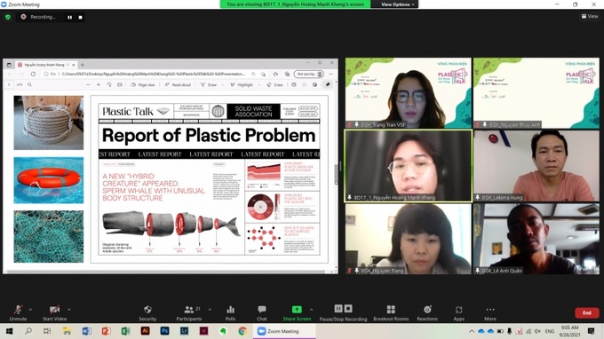Select BGK_Trang Tran VSF video tile
The width and height of the screenshot is (604, 339).
(x=408, y=92)
